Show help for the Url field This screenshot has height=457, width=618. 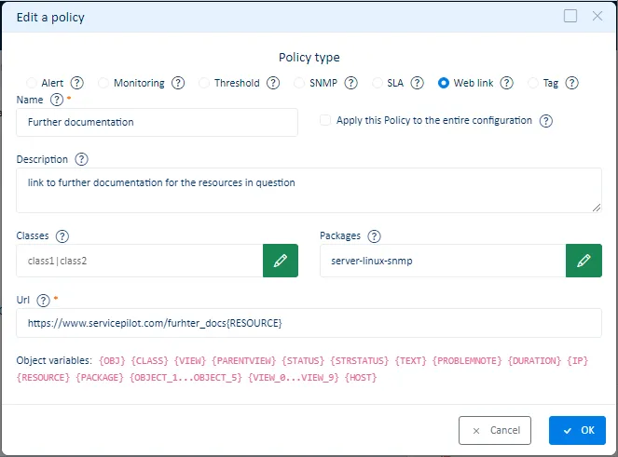[x=43, y=301]
